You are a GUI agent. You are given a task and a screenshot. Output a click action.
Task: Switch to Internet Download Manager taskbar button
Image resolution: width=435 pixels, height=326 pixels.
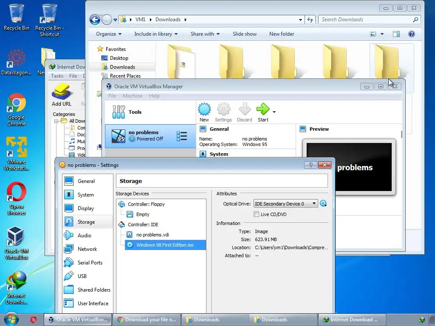(x=351, y=320)
